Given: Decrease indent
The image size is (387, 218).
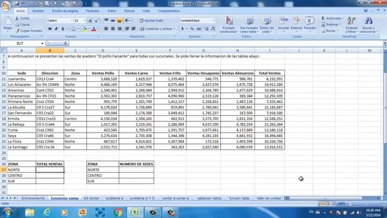Looking at the screenshot, I should coord(127,28).
